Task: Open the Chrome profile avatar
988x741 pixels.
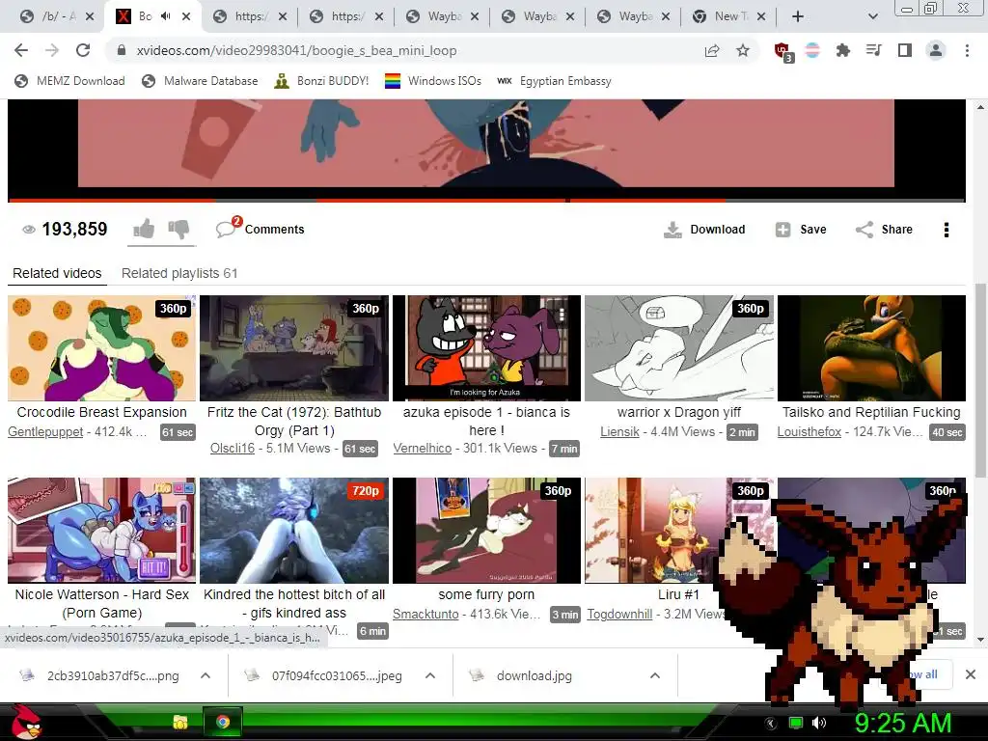Action: tap(936, 50)
